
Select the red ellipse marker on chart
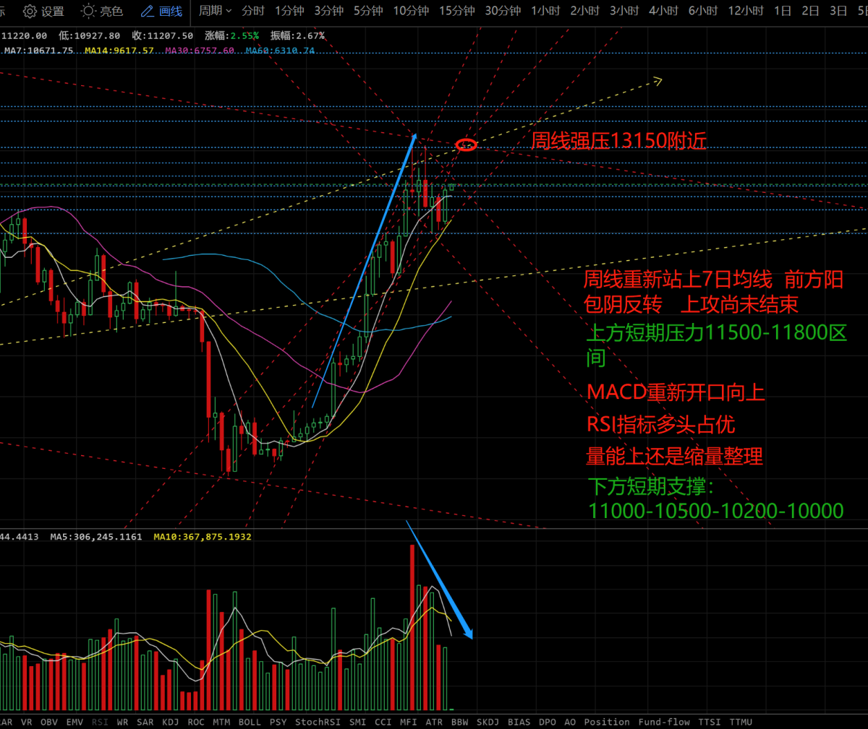pos(467,145)
